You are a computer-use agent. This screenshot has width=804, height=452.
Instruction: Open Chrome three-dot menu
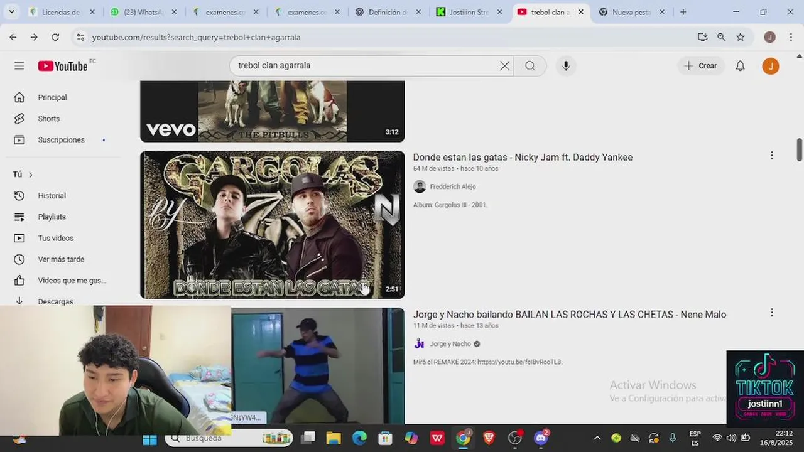pos(790,37)
